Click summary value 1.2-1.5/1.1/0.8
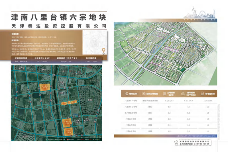Viewport: 228px width, 152px height. point(91,61)
